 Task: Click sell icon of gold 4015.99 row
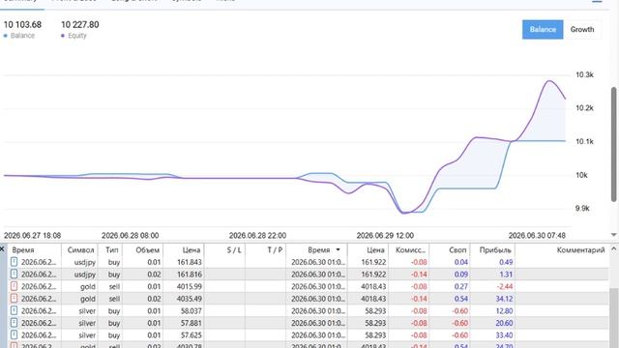[x=14, y=286]
